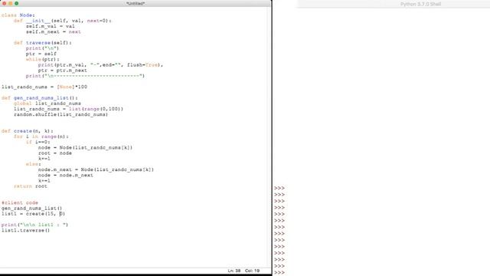This screenshot has width=490, height=276.
Task: Click the 'Ln: 38' status bar entry
Action: tap(234, 271)
